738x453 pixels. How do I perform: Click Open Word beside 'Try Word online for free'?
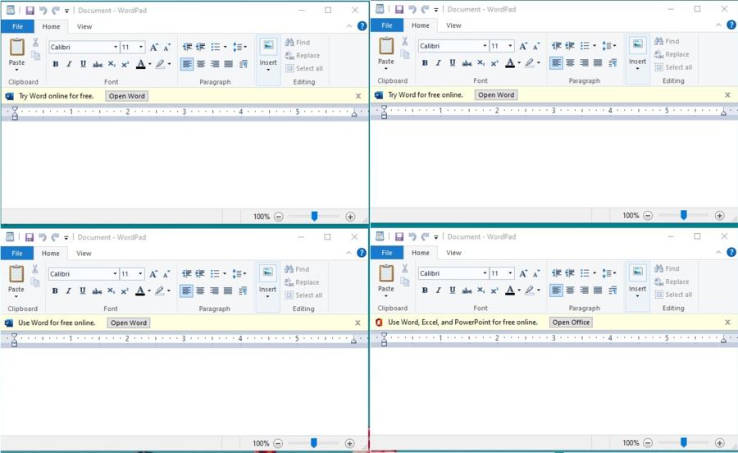point(127,96)
